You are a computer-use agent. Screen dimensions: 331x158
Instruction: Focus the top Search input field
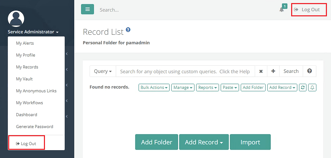coord(184,10)
